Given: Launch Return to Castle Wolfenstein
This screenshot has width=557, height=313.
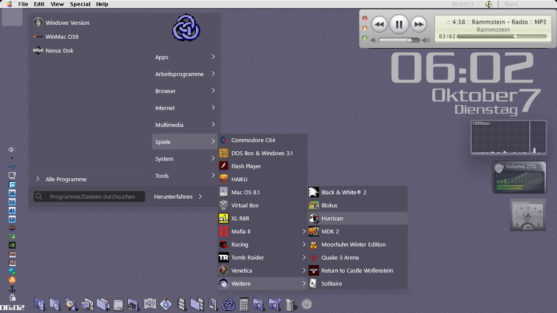Looking at the screenshot, I should click(358, 270).
